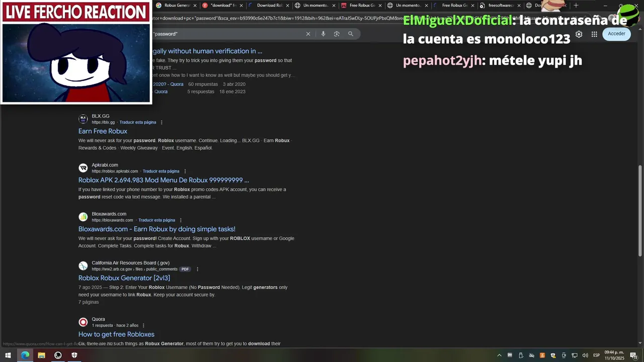The height and width of the screenshot is (362, 644).
Task: Click Safely Remove Hardware tray icon
Action: 521,355
